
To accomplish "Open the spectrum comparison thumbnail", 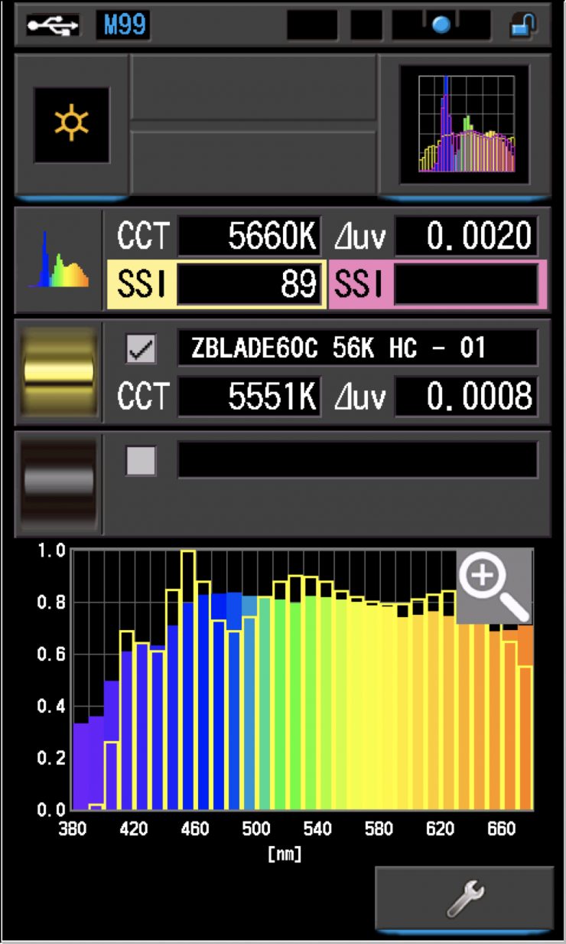I will point(465,124).
